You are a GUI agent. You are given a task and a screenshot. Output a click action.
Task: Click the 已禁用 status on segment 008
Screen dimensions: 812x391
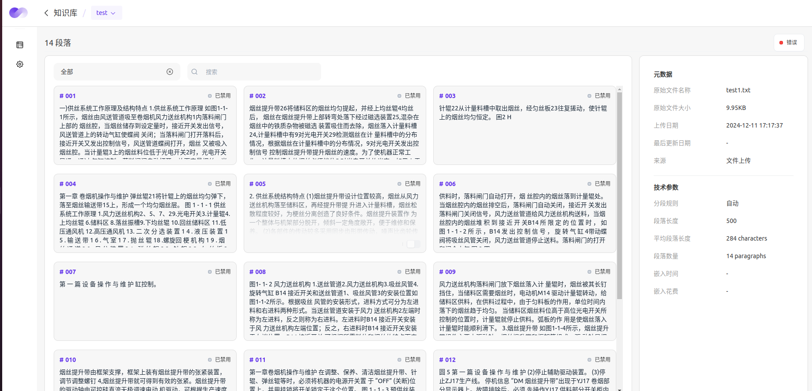click(409, 271)
